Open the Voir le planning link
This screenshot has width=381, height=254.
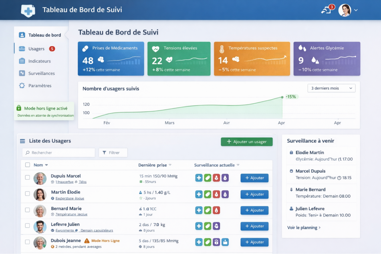pyautogui.click(x=304, y=228)
